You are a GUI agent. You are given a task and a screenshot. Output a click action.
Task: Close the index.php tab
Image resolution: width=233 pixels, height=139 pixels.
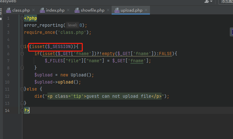click(68, 10)
